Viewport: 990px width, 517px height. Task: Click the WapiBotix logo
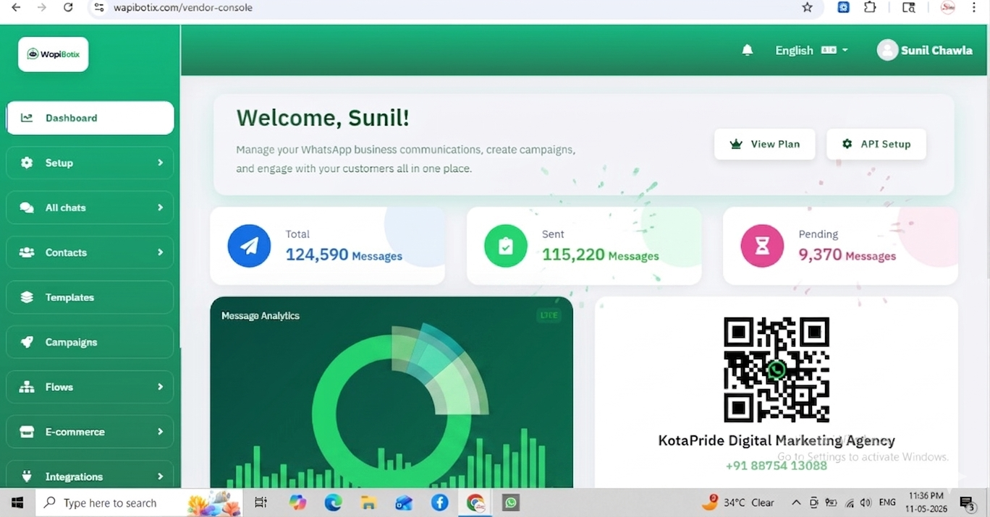click(x=54, y=54)
